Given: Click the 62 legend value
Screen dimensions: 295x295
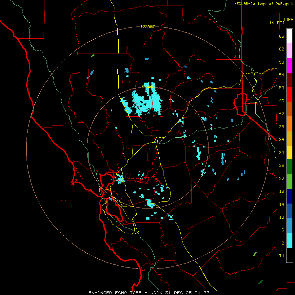Looking at the screenshot, I should 282,49.
